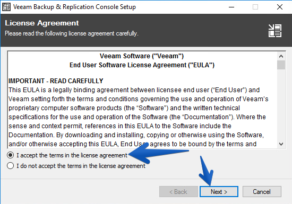Image resolution: width=292 pixels, height=204 pixels.
Task: Click the 'IMPORTANT - READ CAREFULLY' line
Action: (x=56, y=81)
